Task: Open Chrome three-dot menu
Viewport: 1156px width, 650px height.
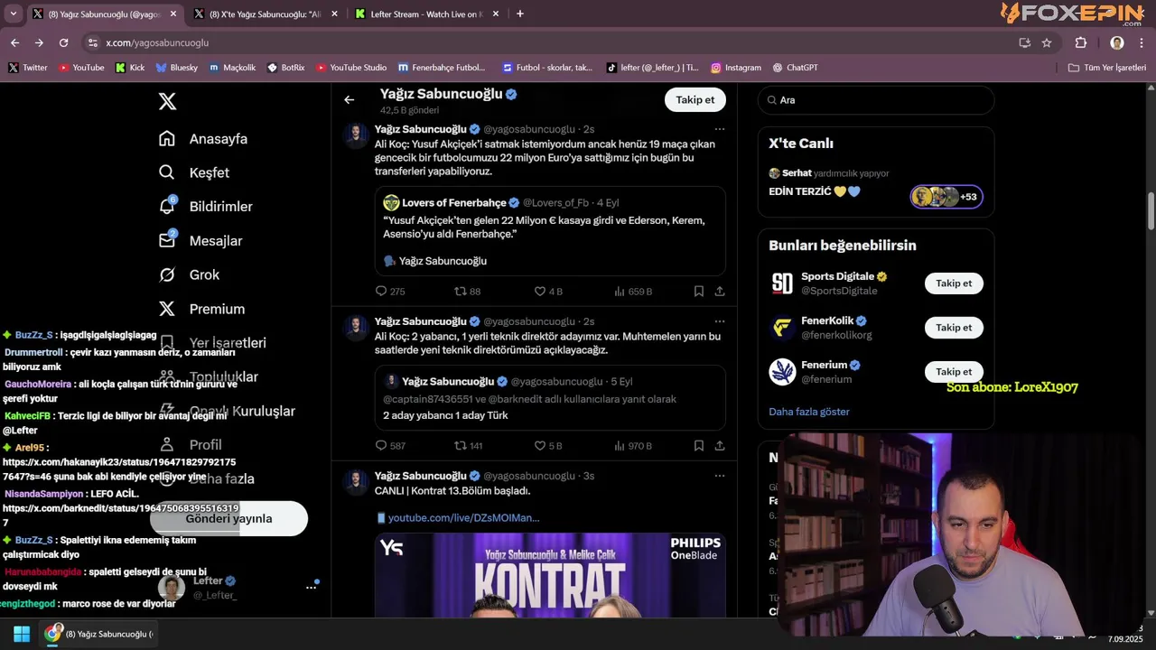Action: point(1142,42)
